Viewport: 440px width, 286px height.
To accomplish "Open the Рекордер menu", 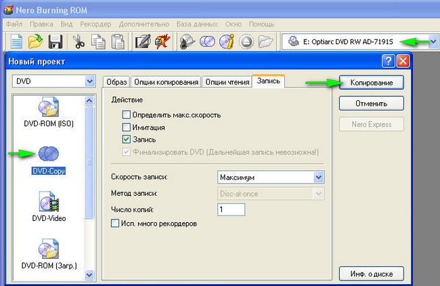I will tap(95, 24).
